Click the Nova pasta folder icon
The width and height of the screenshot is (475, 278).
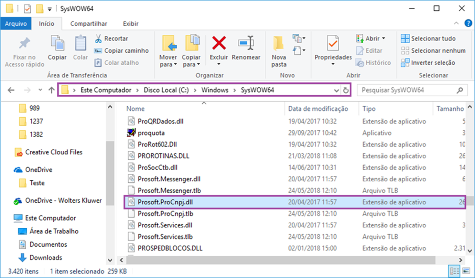(279, 43)
